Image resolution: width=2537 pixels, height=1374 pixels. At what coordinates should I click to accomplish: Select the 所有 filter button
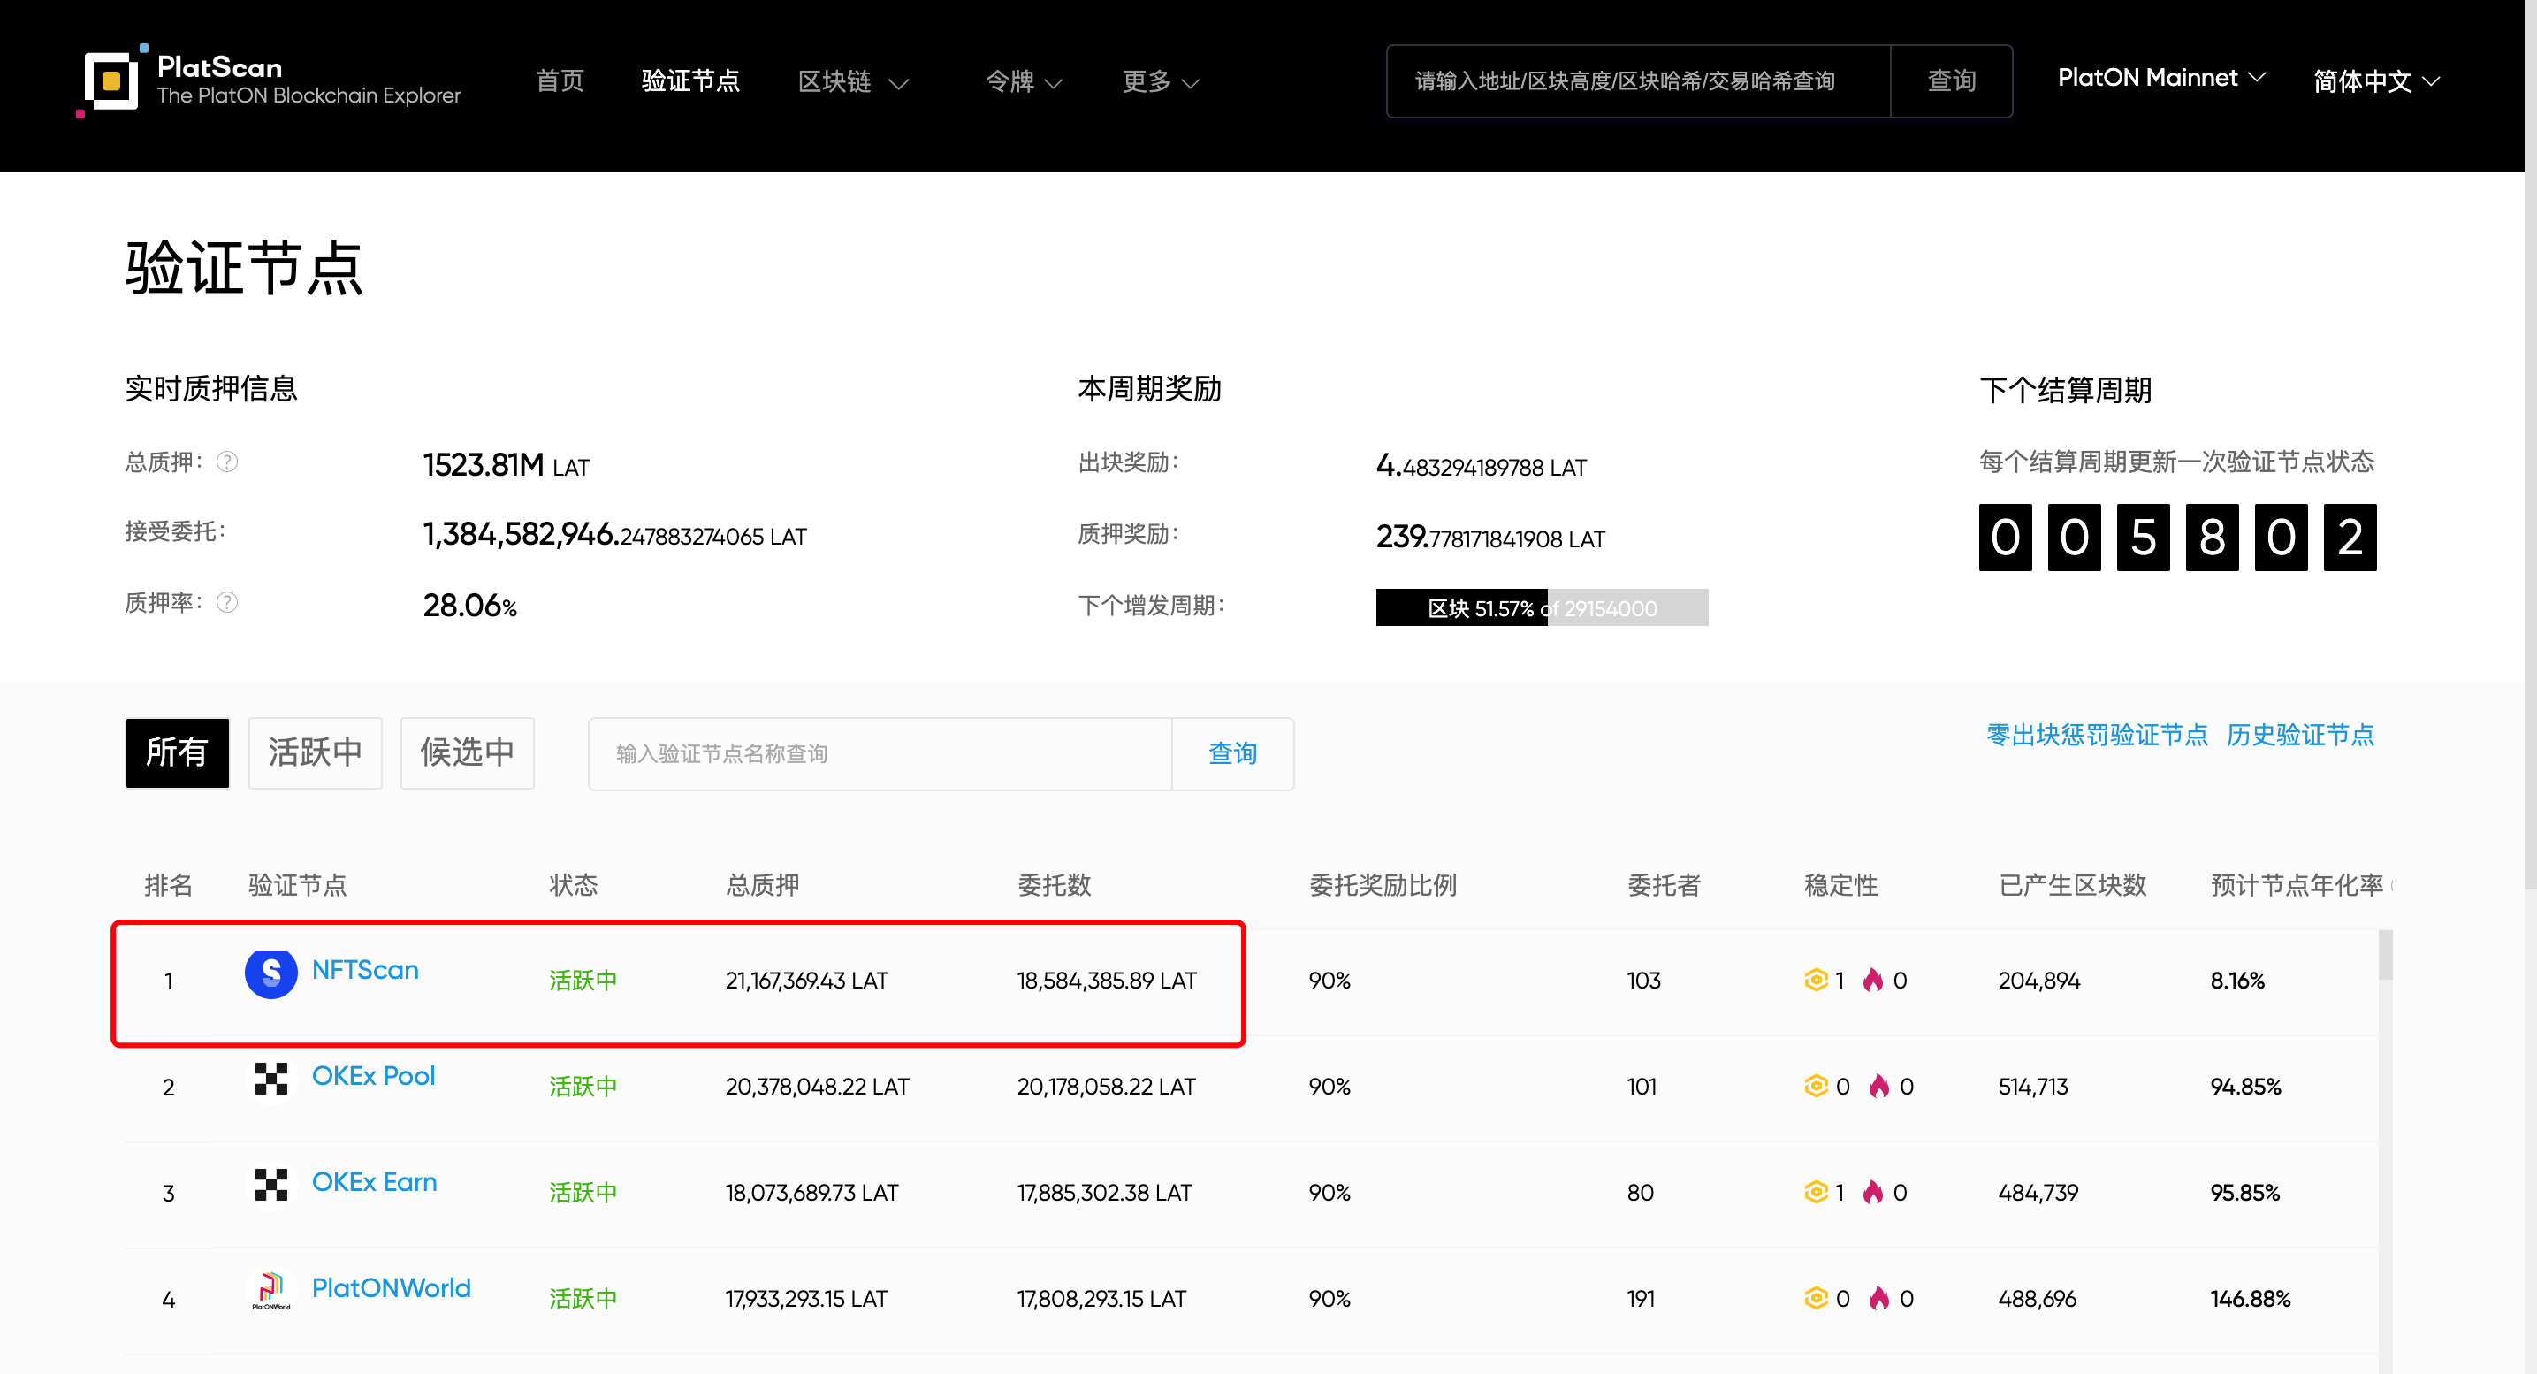coord(178,752)
